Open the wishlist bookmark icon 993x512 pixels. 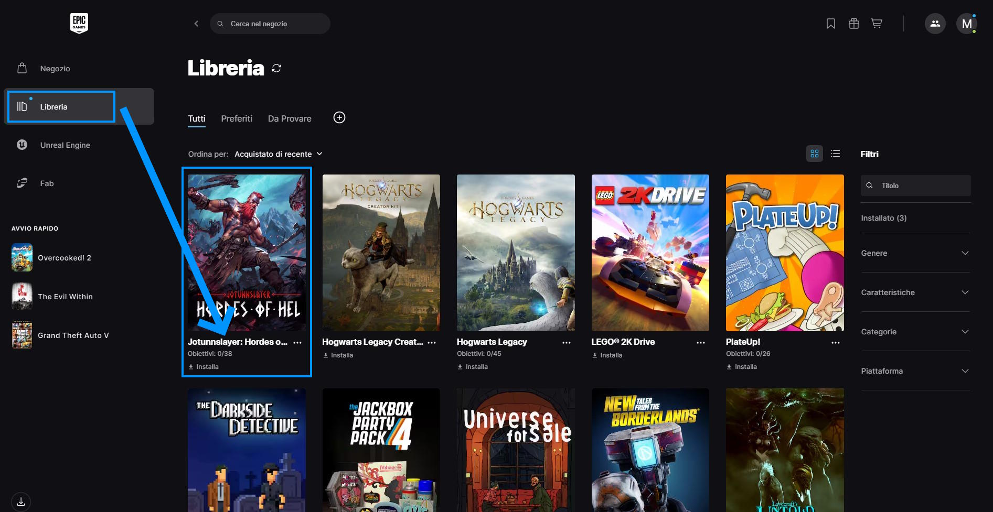tap(830, 24)
